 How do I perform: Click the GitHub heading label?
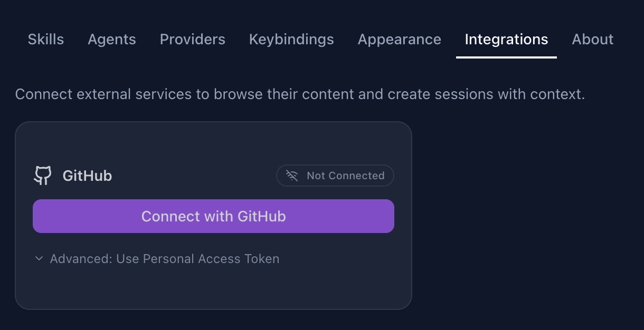point(87,175)
